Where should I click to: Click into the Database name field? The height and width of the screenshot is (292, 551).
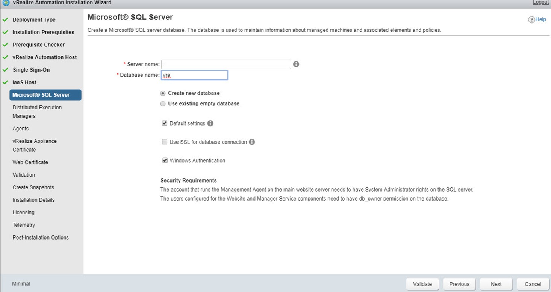pyautogui.click(x=194, y=75)
